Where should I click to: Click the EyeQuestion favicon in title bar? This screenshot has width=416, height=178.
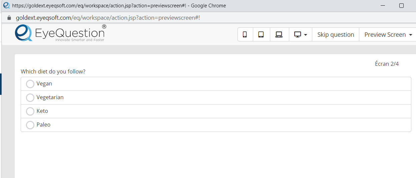coord(6,5)
